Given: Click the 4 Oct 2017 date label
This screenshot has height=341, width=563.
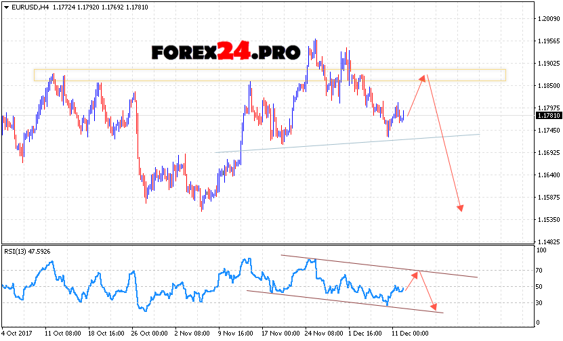Looking at the screenshot, I should tap(18, 334).
